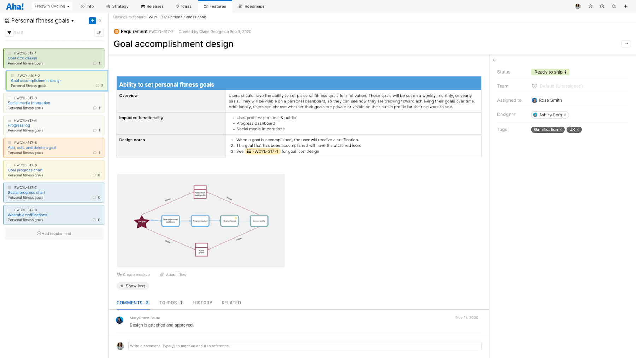This screenshot has width=636, height=358.
Task: Click the Create mockup icon
Action: pos(119,274)
